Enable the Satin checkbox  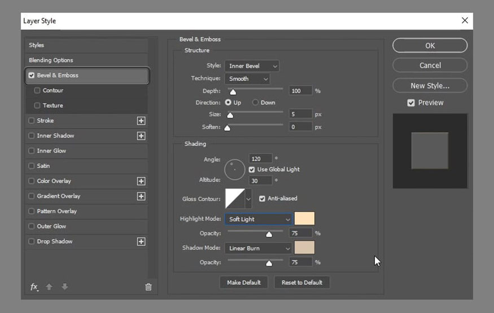(x=32, y=166)
